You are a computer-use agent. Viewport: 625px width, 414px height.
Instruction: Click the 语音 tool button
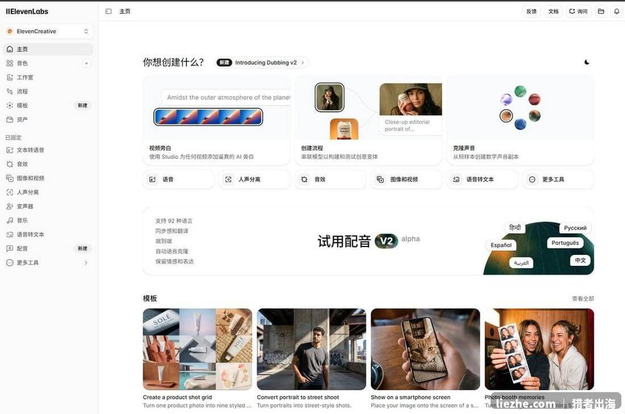tap(178, 179)
